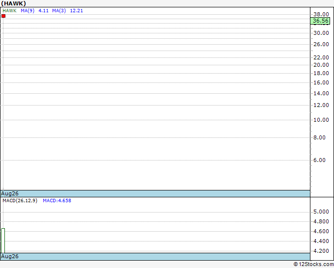This screenshot has width=334, height=268.
Task: Click the 14.00 price axis label
Action: 321,93
